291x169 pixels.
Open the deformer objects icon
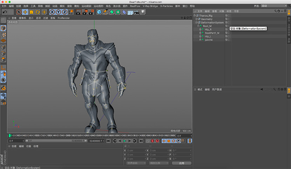124,12
